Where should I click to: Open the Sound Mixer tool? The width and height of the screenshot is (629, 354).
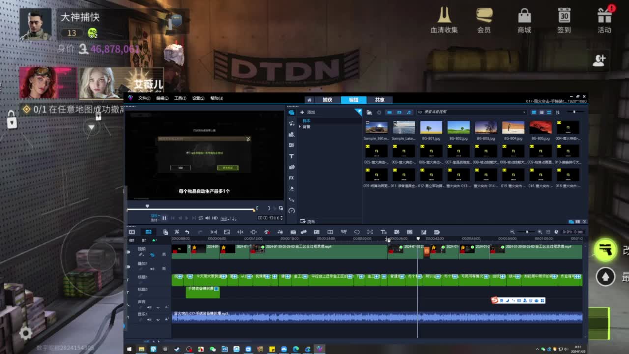[x=280, y=232]
